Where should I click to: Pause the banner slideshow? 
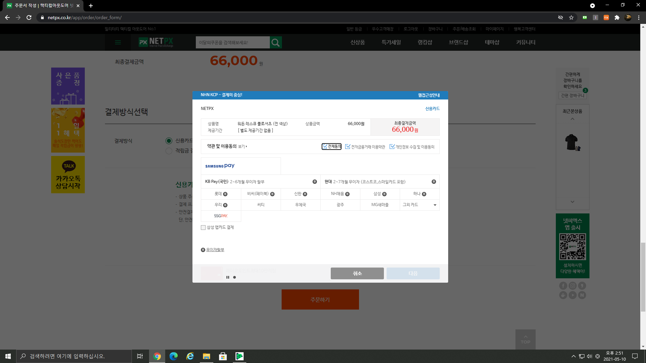click(x=228, y=277)
